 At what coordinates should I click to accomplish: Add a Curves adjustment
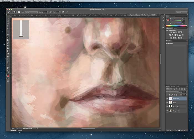pos(176,32)
